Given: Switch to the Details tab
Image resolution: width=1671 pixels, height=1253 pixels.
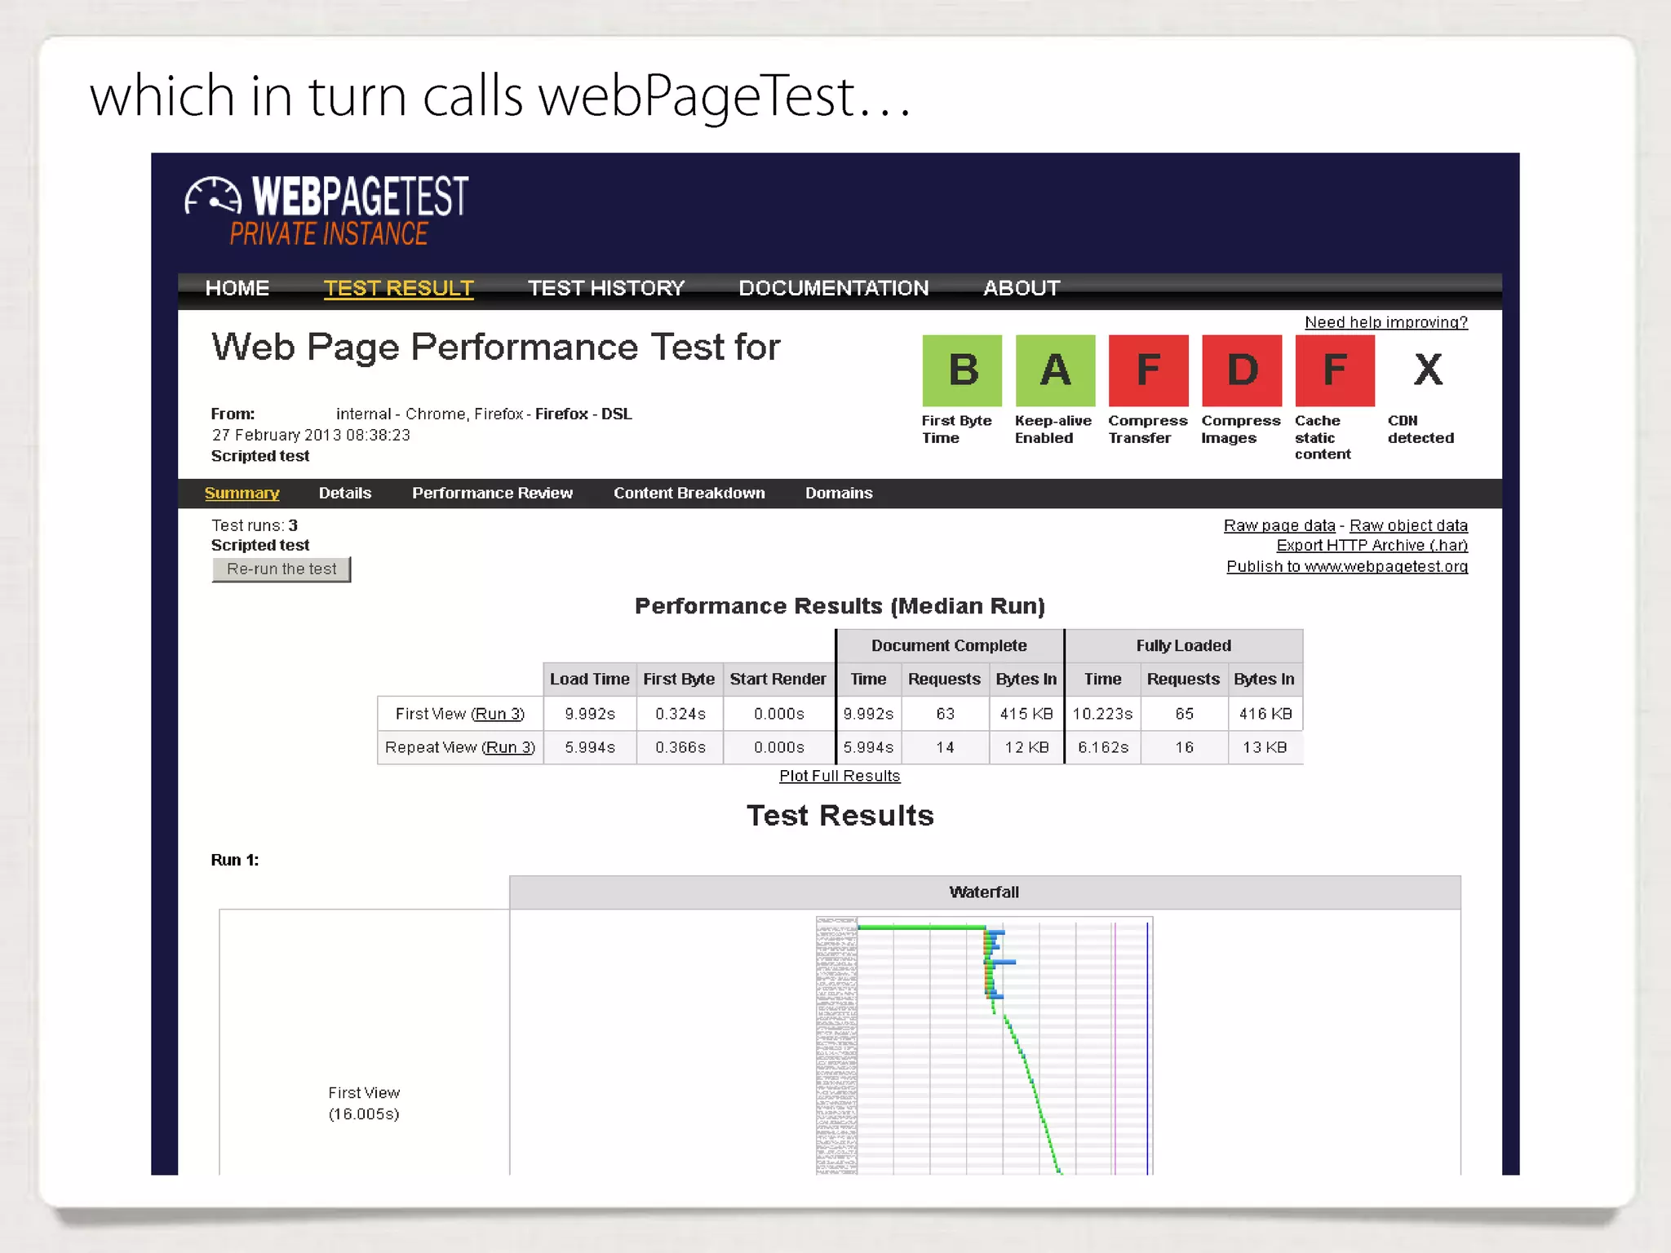Looking at the screenshot, I should (x=344, y=493).
